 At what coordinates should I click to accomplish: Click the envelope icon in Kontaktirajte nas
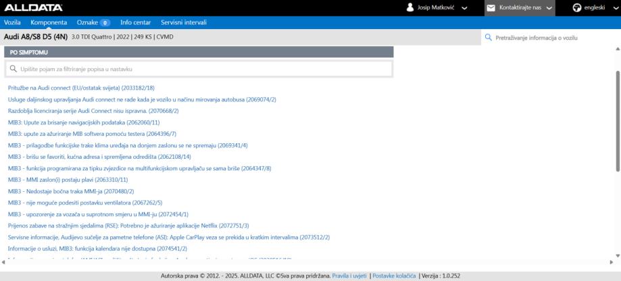click(491, 8)
